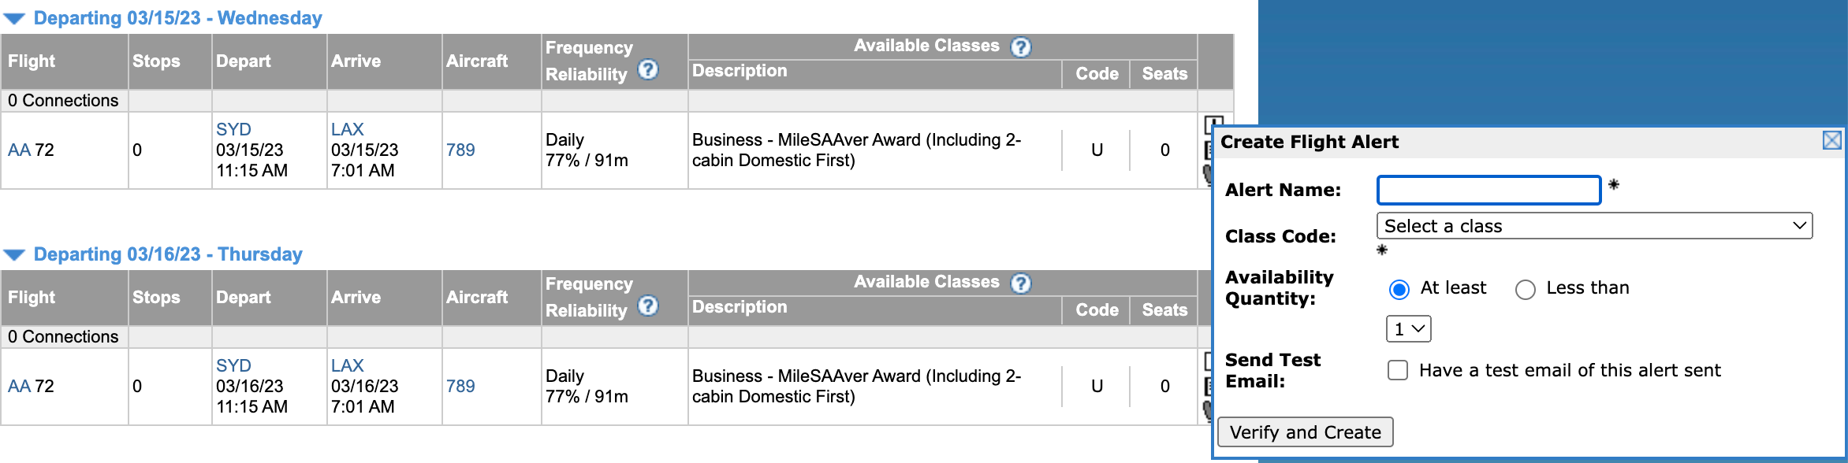1848x463 pixels.
Task: Open the 789 aircraft link in Wednesday's row
Action: [460, 150]
